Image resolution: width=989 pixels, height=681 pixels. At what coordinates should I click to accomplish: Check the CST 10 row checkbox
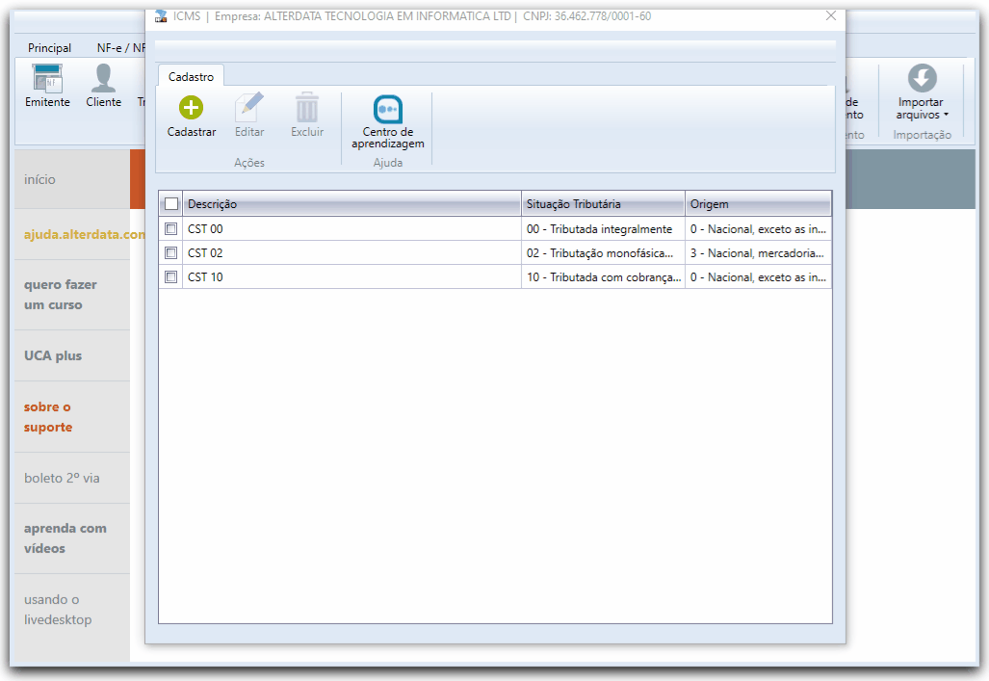tap(170, 276)
